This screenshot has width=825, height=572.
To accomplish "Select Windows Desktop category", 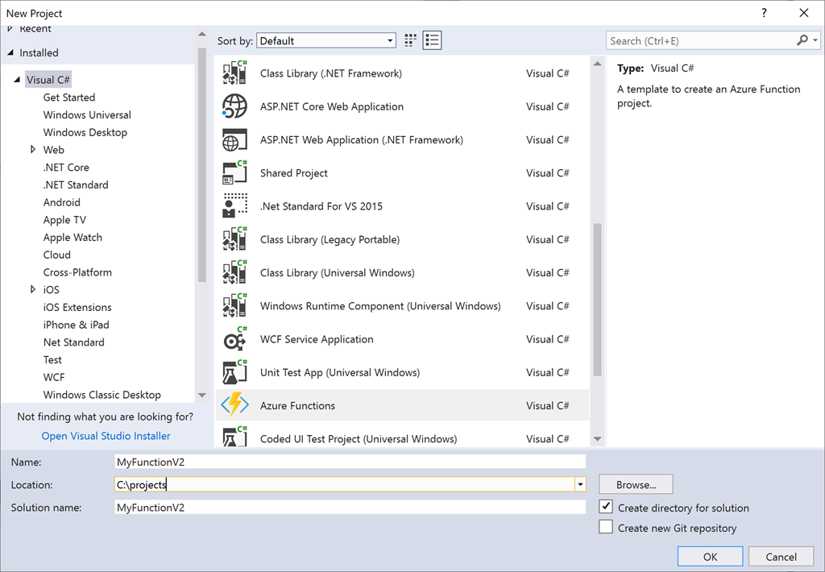I will click(85, 132).
